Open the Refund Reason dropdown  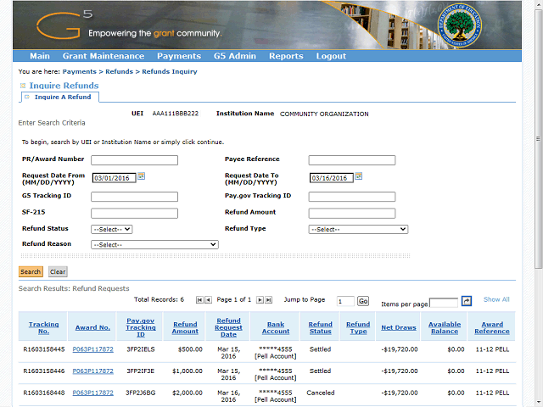tap(154, 244)
